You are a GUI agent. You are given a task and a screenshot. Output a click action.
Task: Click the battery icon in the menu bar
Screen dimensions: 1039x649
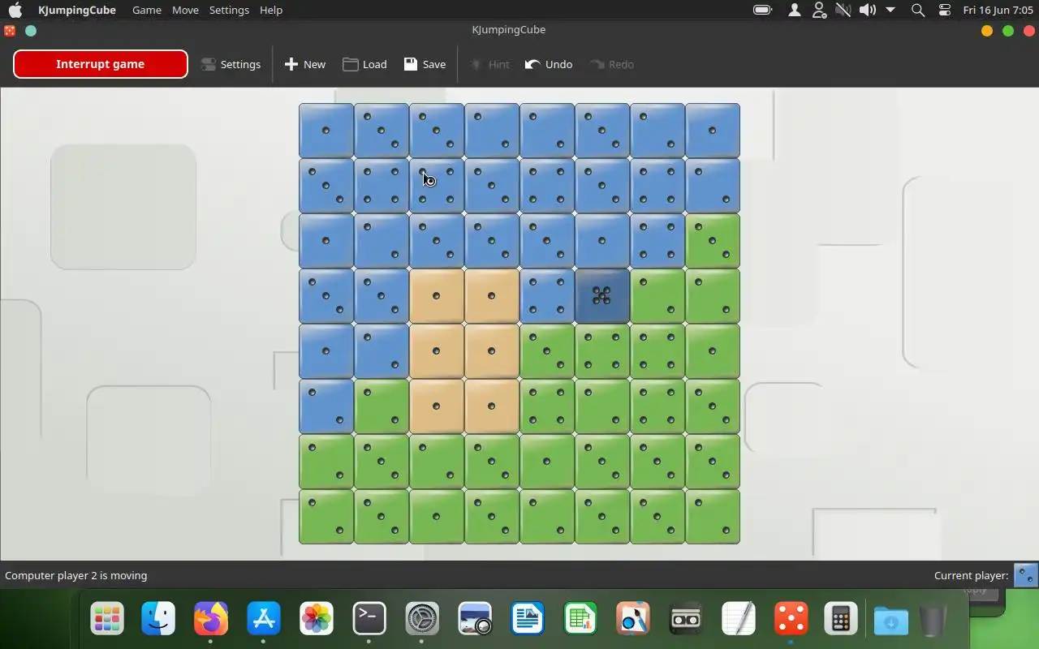coord(762,10)
